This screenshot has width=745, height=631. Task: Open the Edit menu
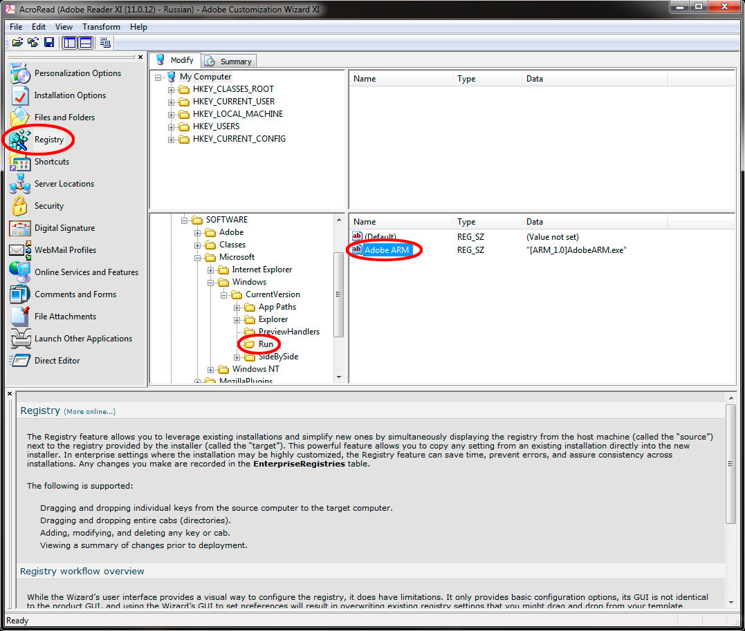tap(39, 27)
